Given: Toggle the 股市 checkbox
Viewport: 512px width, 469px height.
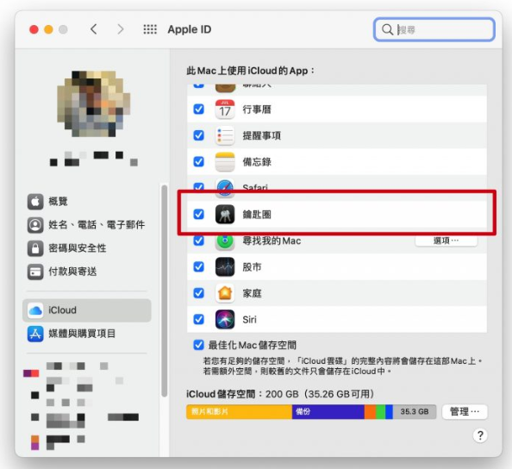Looking at the screenshot, I should pyautogui.click(x=198, y=267).
